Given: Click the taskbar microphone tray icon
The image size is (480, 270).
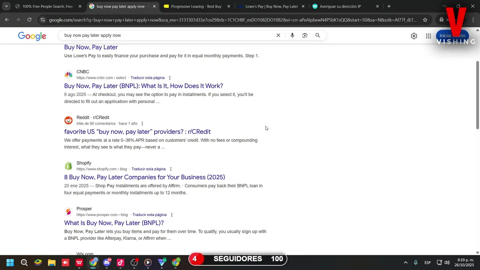Looking at the screenshot, I should [x=415, y=262].
